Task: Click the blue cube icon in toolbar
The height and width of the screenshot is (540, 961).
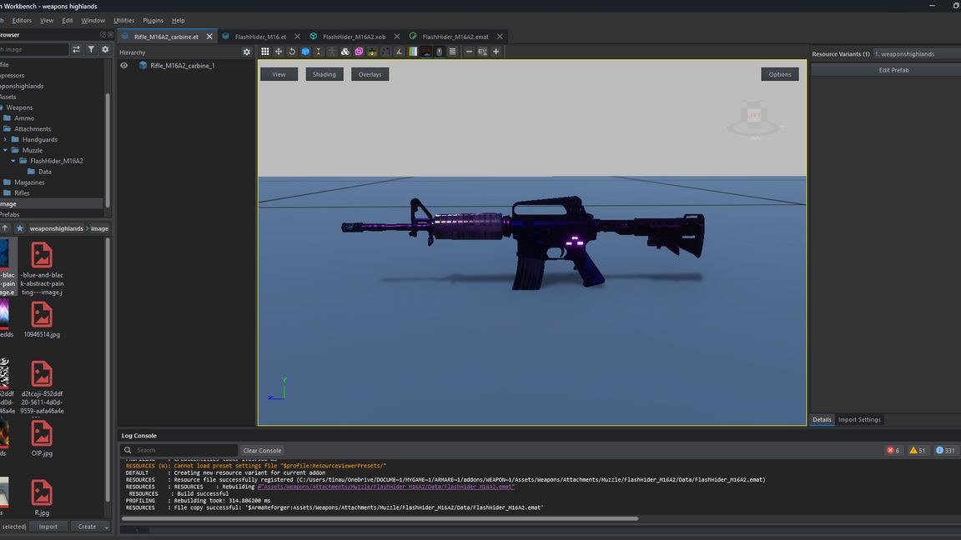Action: (x=305, y=52)
